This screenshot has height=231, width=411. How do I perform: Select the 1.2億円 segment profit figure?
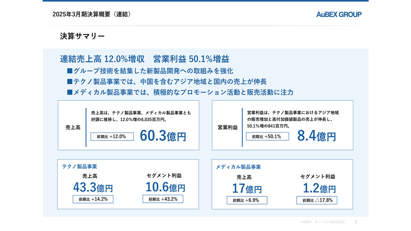319,188
